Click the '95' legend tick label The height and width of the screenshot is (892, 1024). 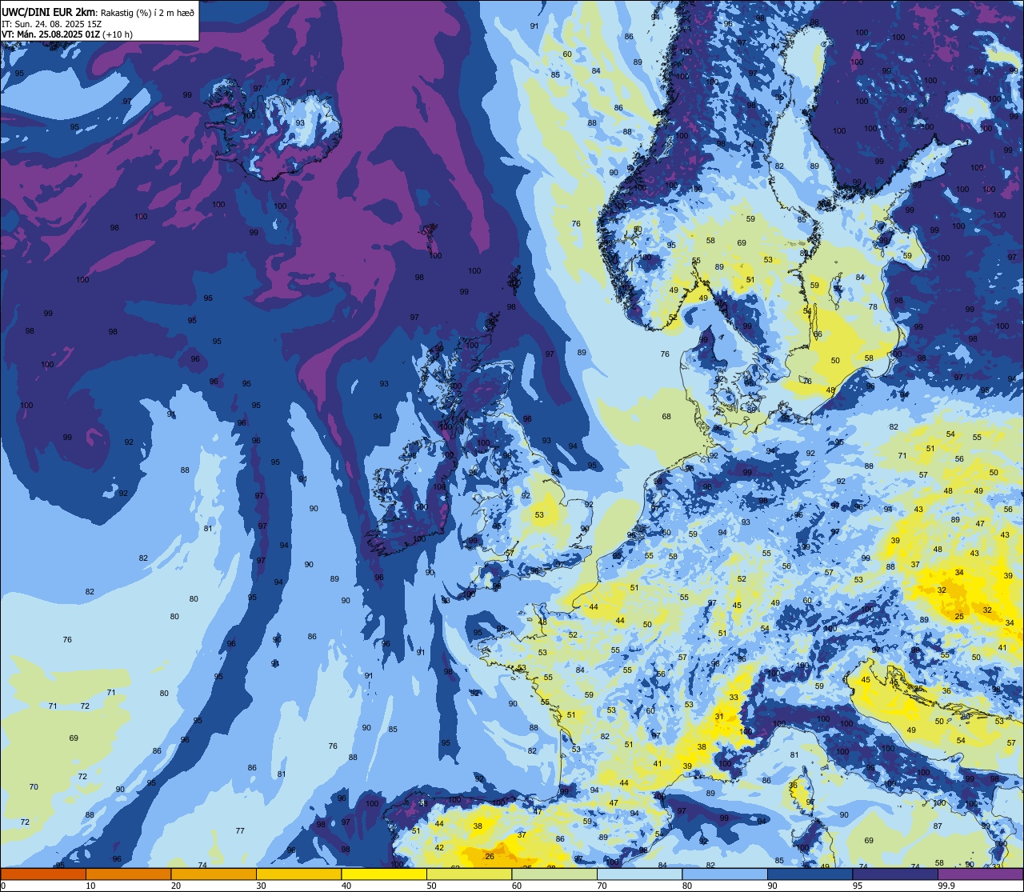[858, 886]
